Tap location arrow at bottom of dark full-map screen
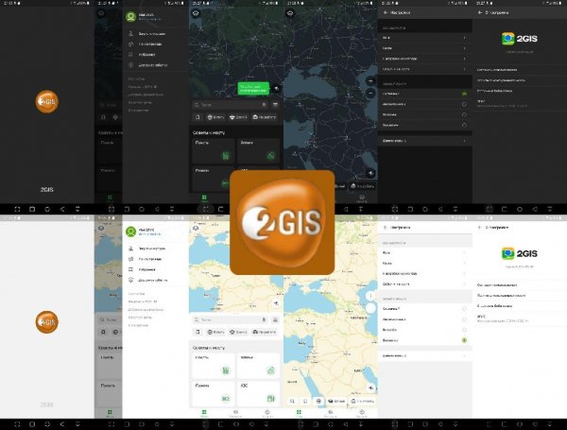 pyautogui.click(x=370, y=173)
